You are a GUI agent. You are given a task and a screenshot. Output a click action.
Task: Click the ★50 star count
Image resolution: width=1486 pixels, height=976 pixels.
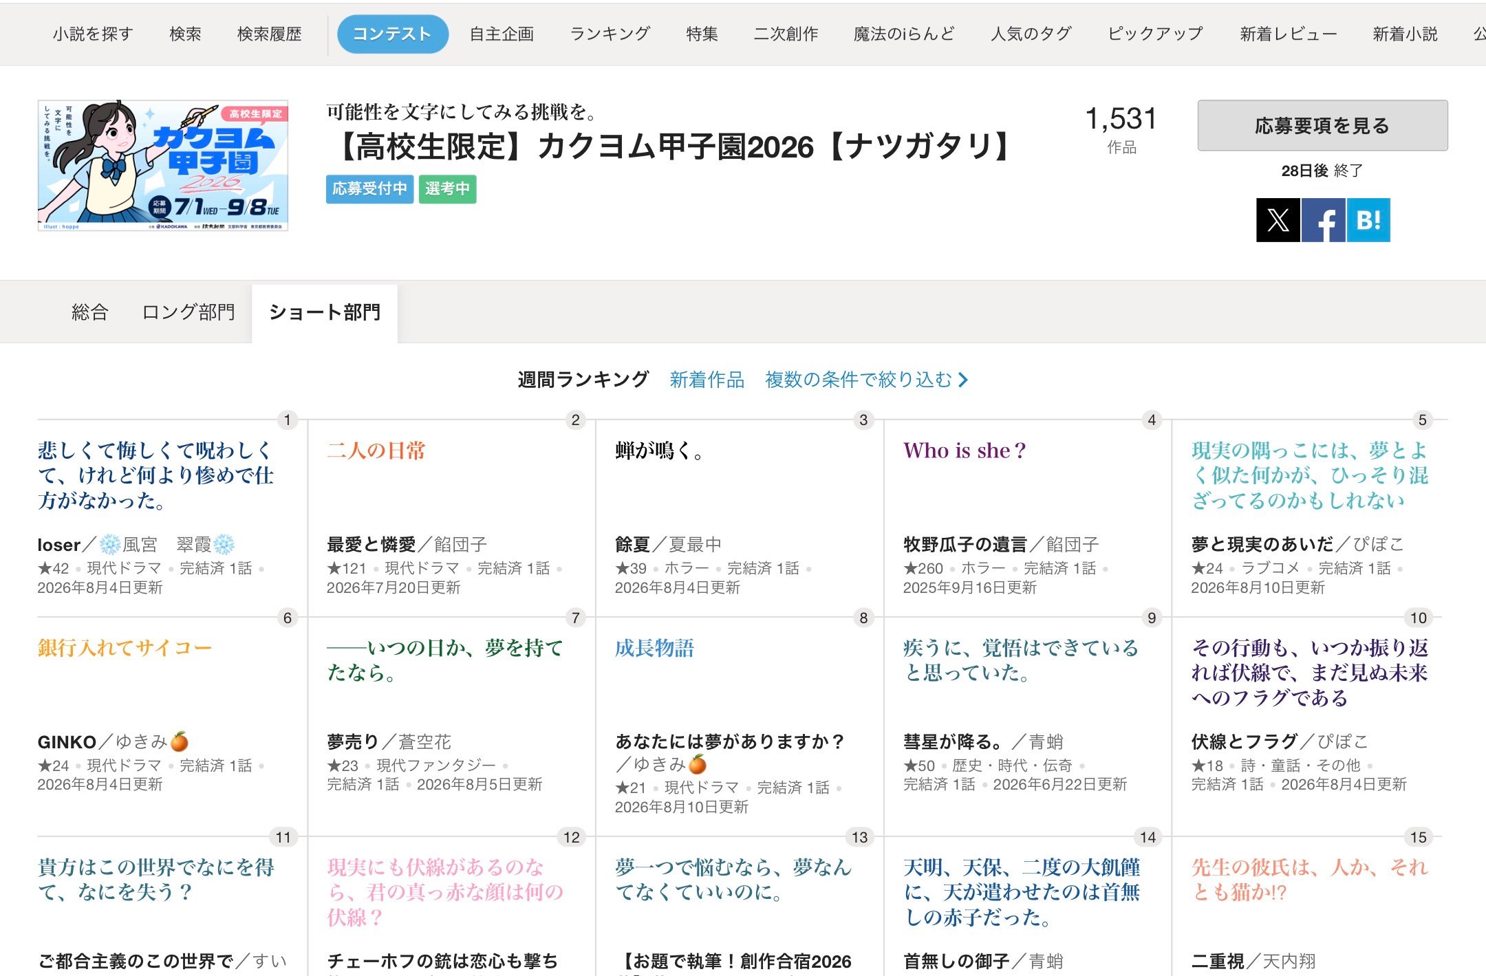pyautogui.click(x=919, y=766)
